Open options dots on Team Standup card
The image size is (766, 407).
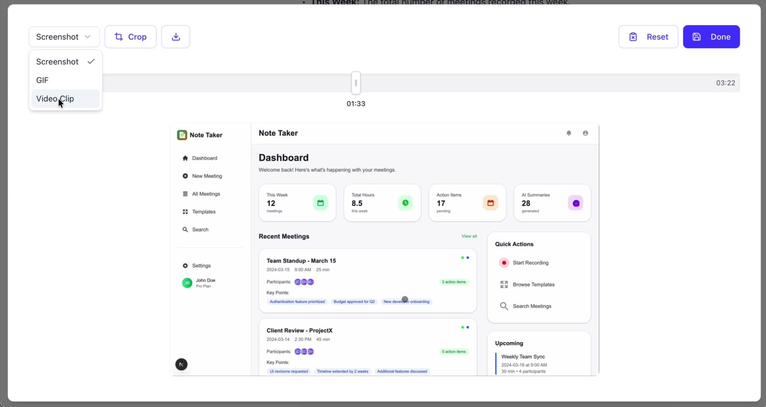click(x=465, y=258)
